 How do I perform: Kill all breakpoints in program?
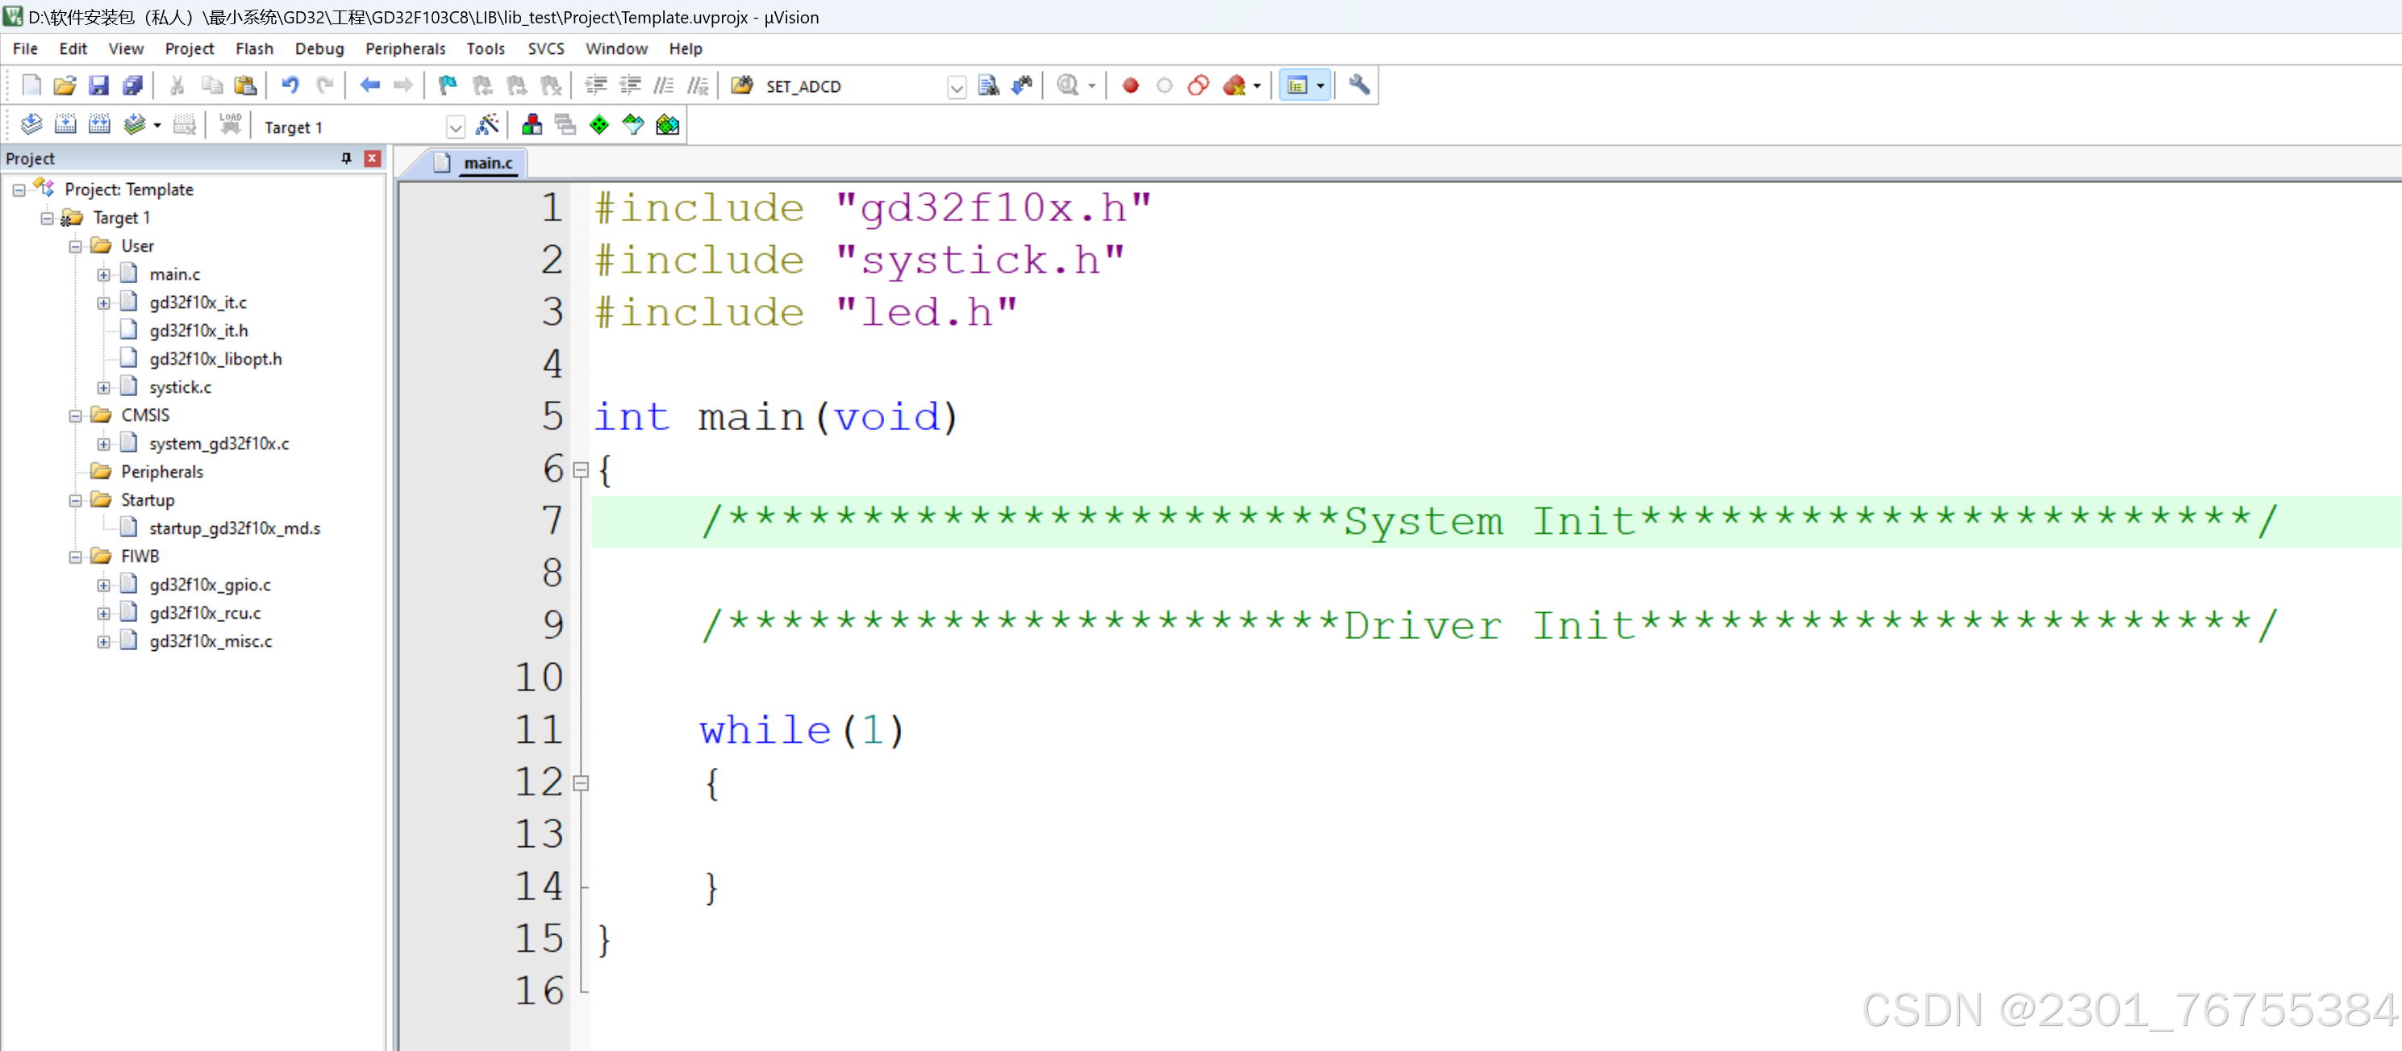pos(1232,85)
